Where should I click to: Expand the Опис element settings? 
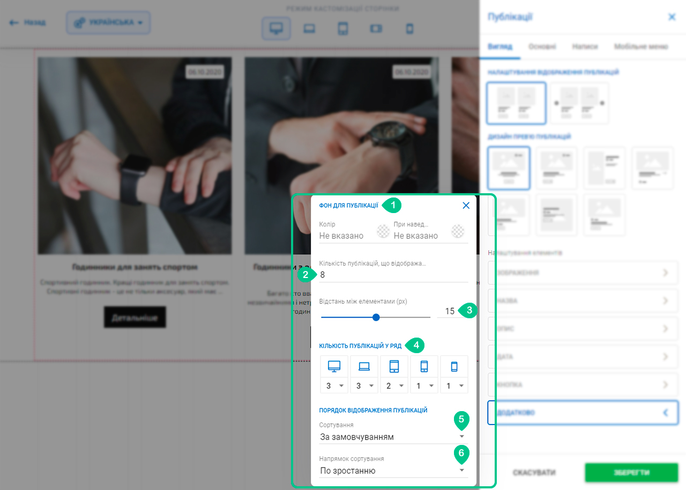click(x=583, y=328)
